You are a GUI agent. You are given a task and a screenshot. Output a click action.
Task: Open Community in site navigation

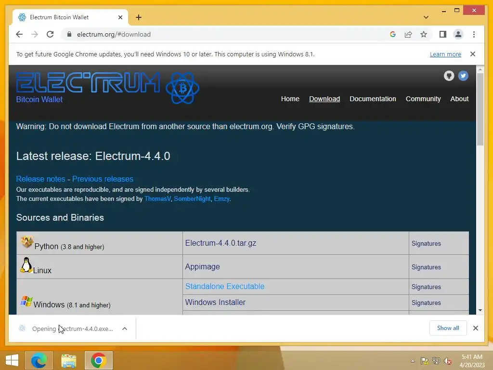pos(423,99)
